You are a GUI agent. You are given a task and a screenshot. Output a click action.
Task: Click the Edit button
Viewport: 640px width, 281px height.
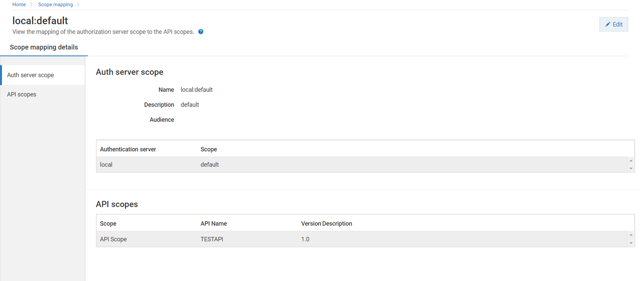click(x=614, y=24)
